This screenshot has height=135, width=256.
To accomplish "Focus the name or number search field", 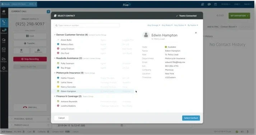I will pos(87,25).
